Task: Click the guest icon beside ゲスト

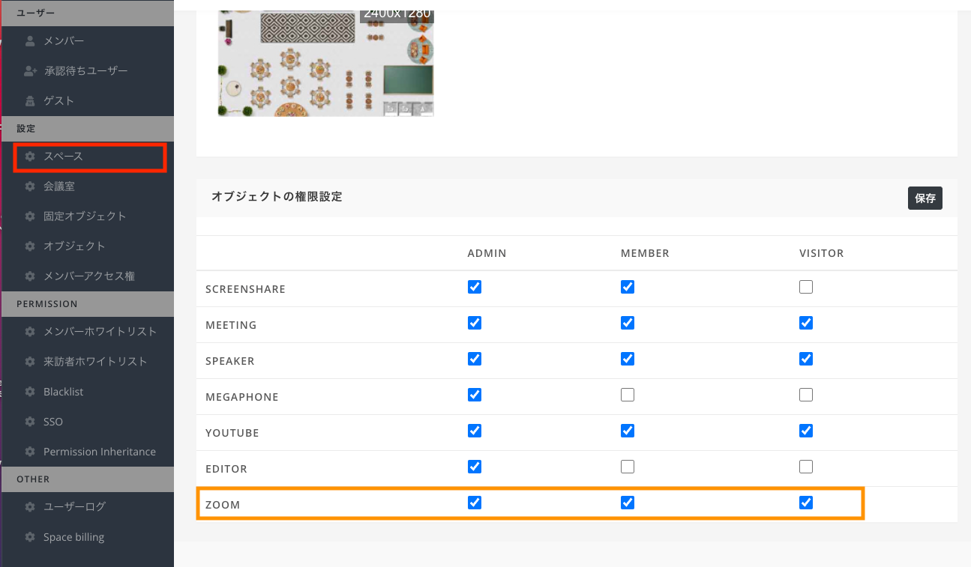Action: pyautogui.click(x=30, y=100)
